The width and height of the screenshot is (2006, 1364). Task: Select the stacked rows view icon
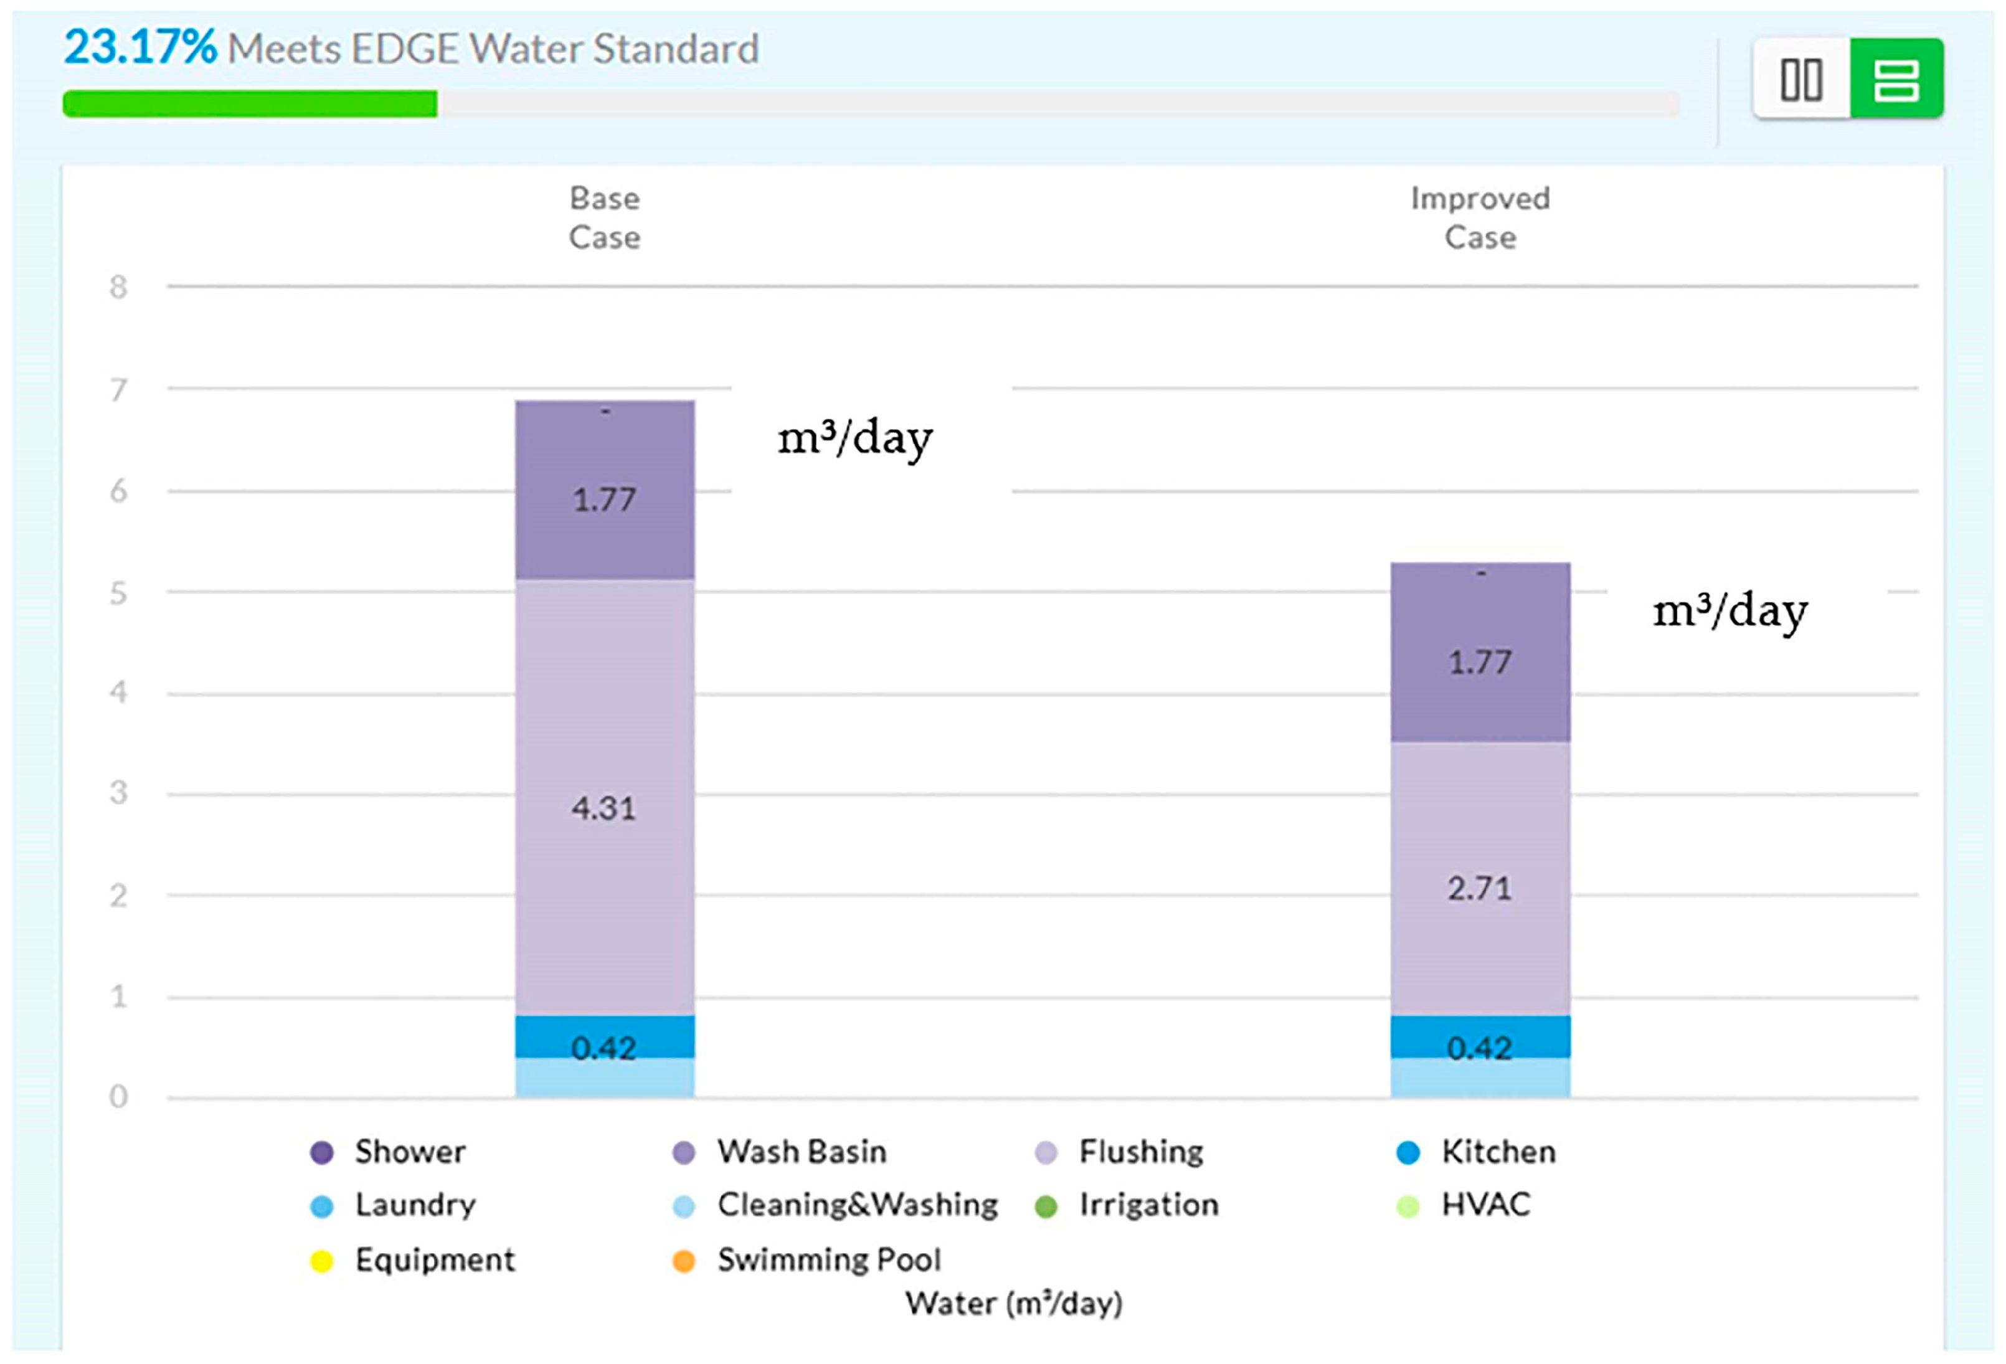1896,80
